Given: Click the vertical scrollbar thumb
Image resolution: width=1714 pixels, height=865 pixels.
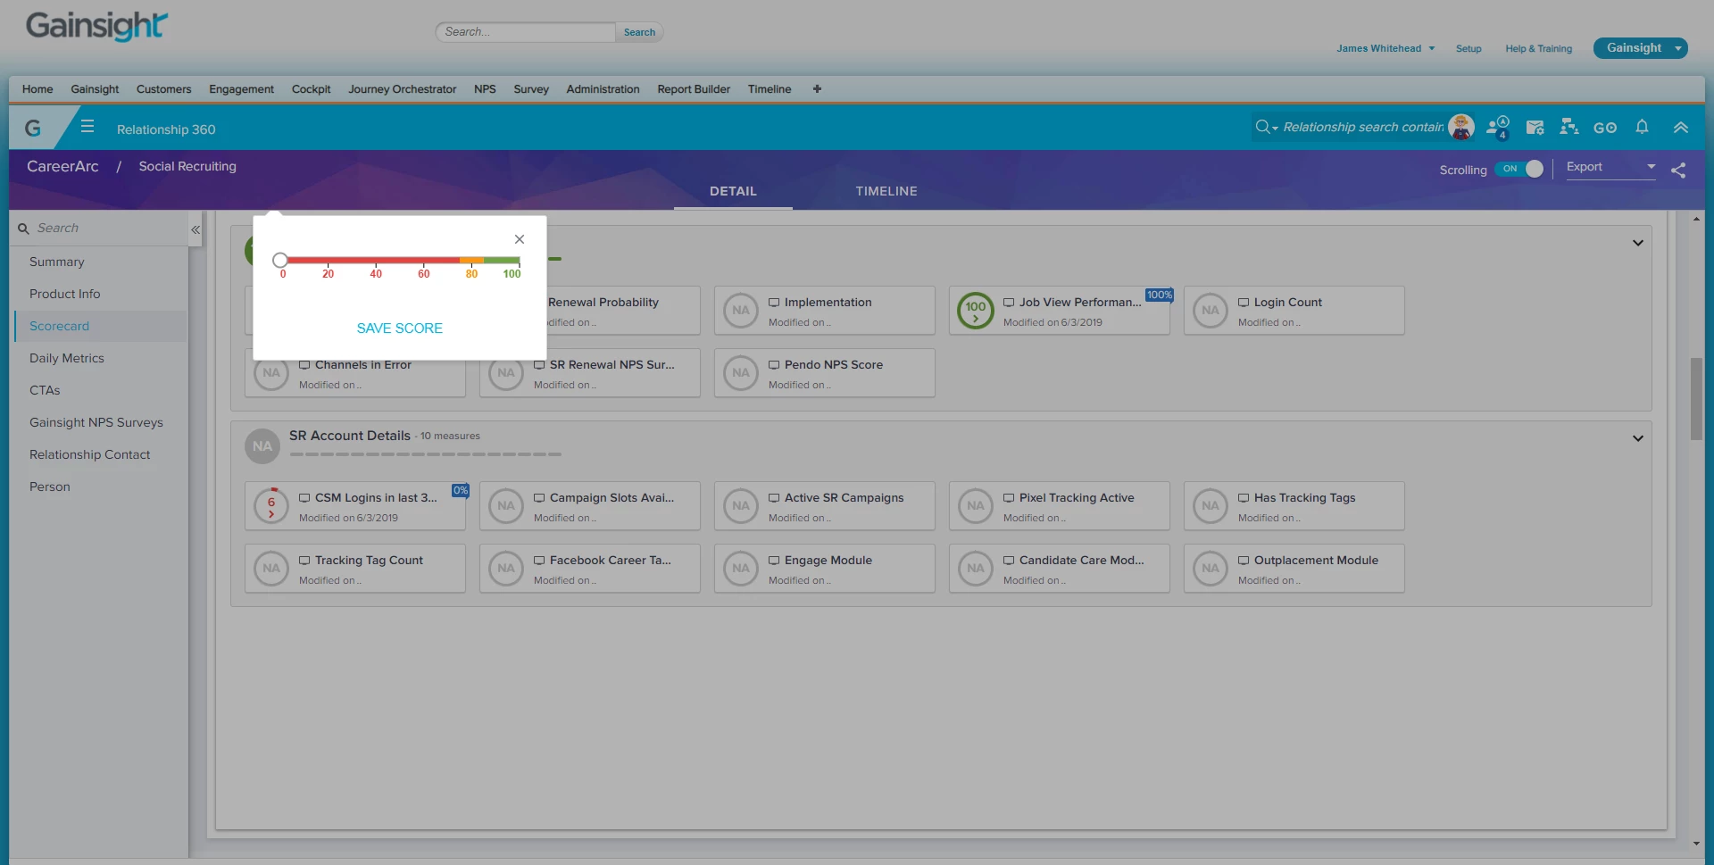Looking at the screenshot, I should tap(1696, 399).
